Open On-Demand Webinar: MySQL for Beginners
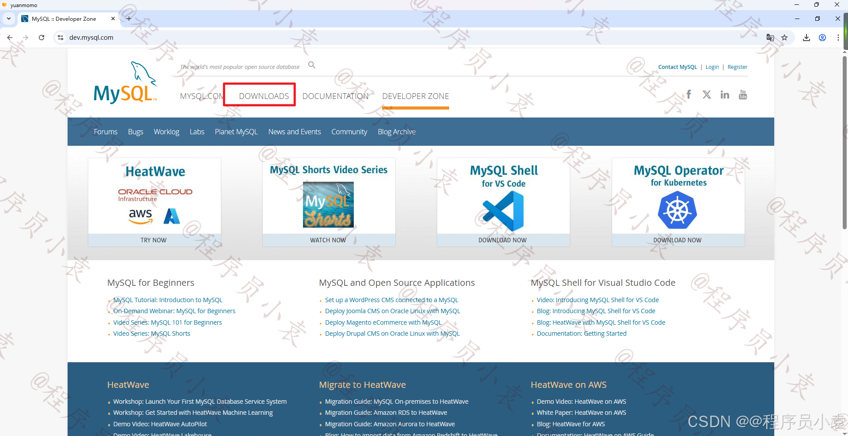This screenshot has height=436, width=848. pyautogui.click(x=174, y=311)
